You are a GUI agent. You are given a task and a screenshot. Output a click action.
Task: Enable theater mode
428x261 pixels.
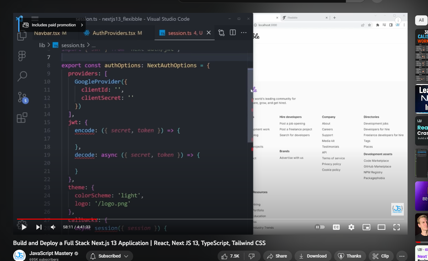tap(381, 227)
